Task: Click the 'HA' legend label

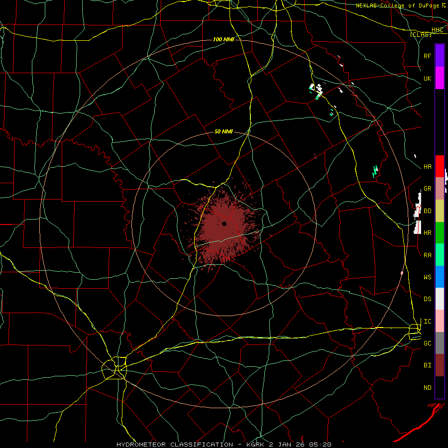Action: click(427, 167)
